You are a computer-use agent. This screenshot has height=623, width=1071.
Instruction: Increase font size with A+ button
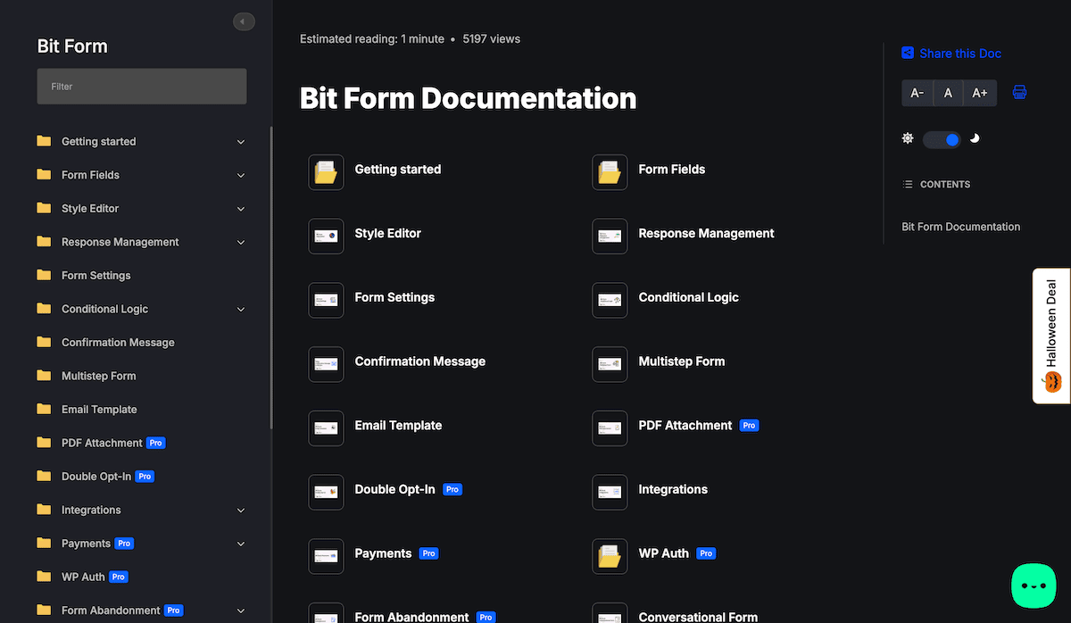pyautogui.click(x=980, y=93)
